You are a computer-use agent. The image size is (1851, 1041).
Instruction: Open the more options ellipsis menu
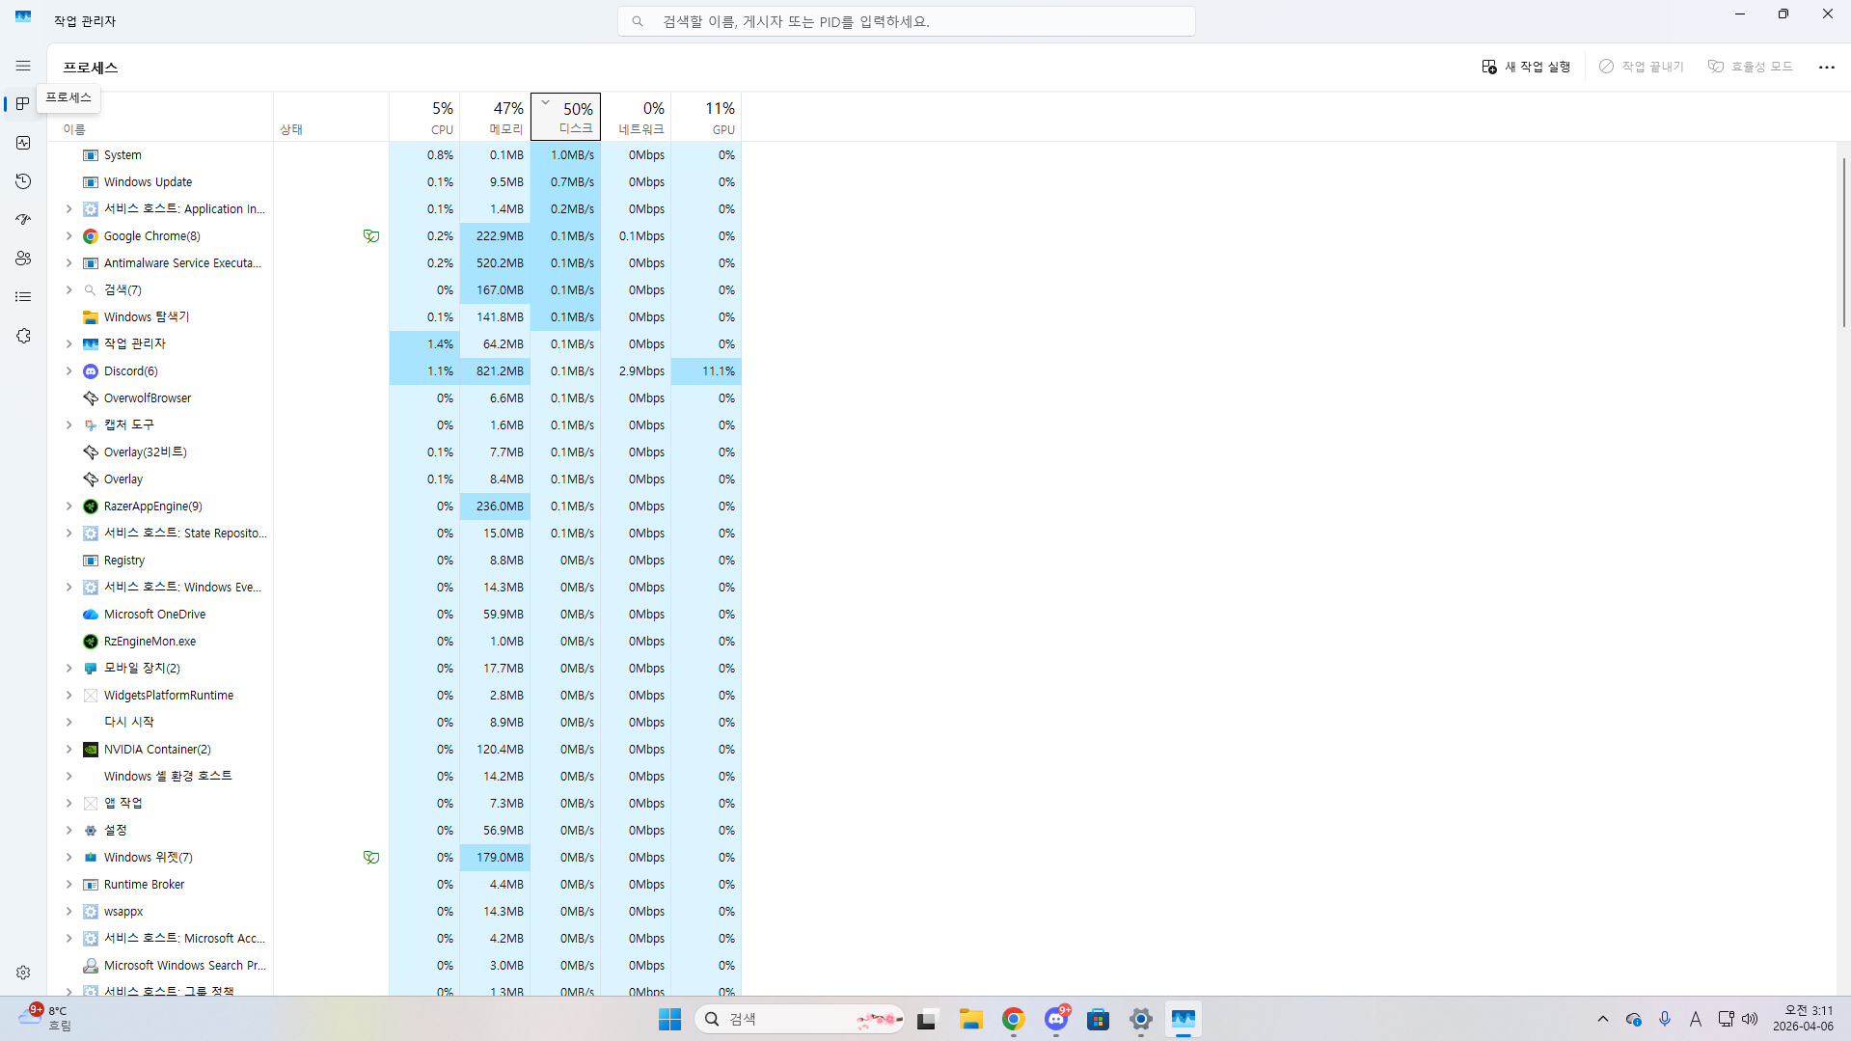tap(1826, 67)
